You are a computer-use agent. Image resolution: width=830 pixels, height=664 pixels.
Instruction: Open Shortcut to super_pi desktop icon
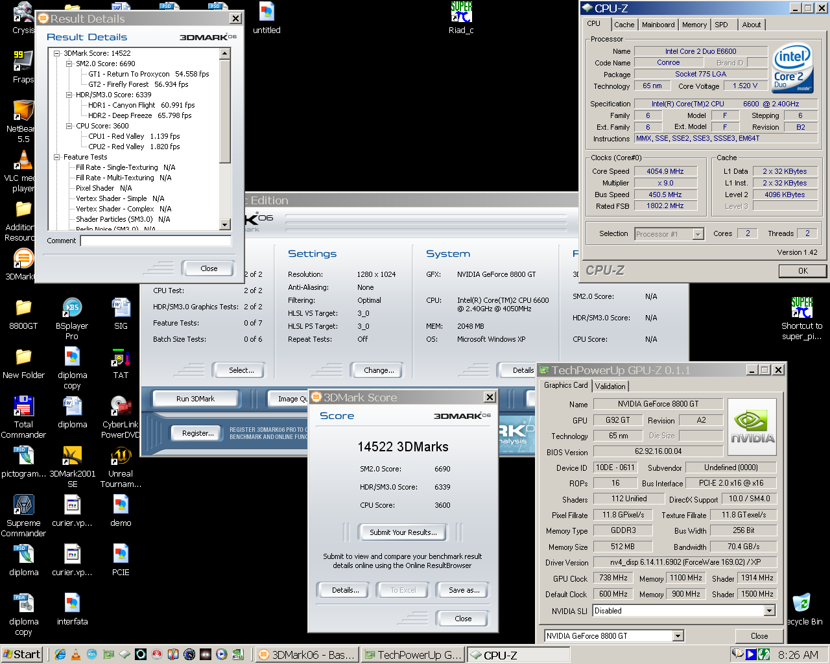click(801, 318)
